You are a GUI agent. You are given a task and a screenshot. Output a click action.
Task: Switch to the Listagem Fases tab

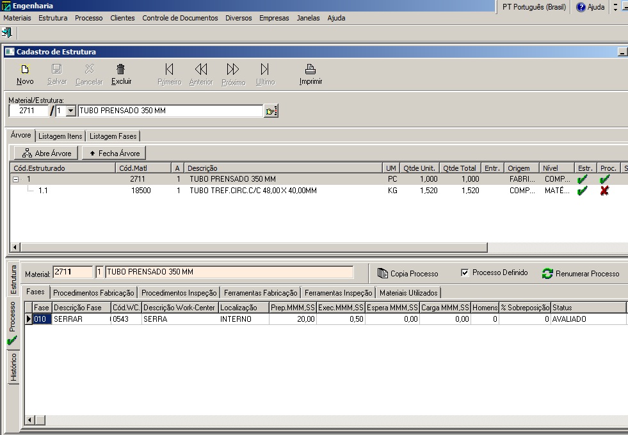point(113,136)
